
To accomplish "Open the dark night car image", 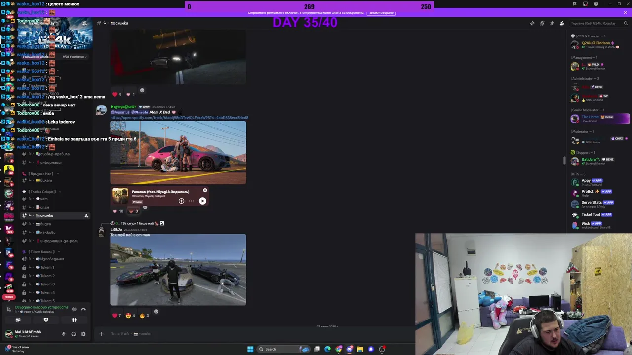I will tap(178, 57).
